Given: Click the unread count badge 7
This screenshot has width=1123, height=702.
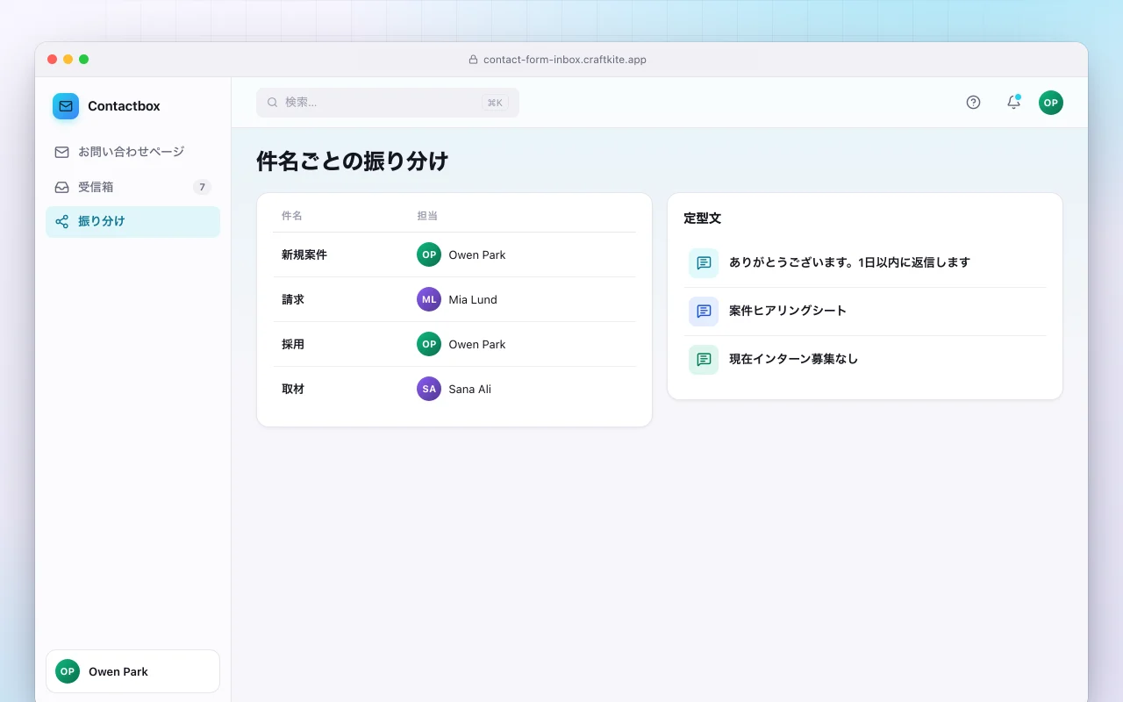Looking at the screenshot, I should (203, 187).
